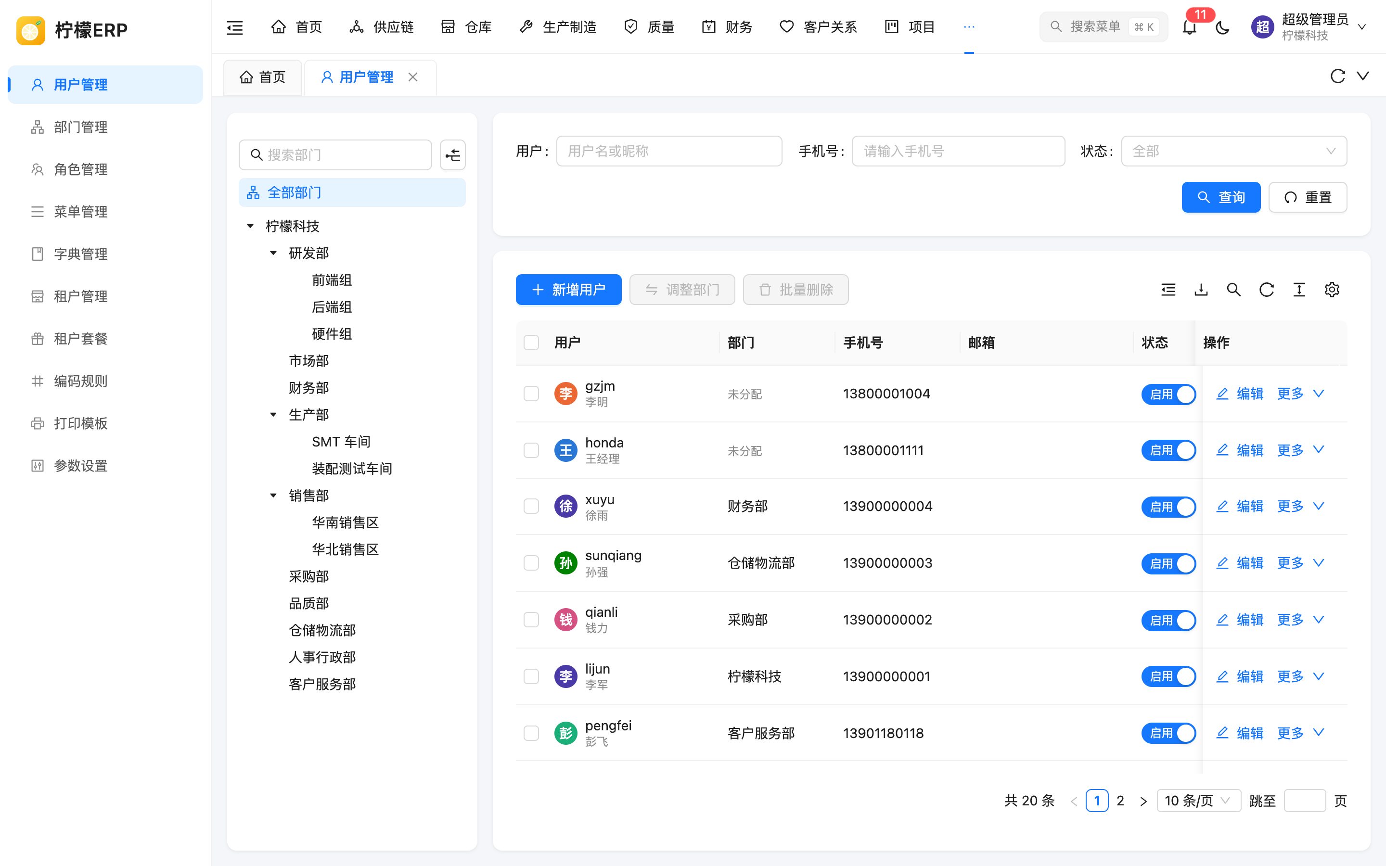This screenshot has width=1386, height=866.
Task: Click the table indent/collapse toolbar icon
Action: [1168, 290]
